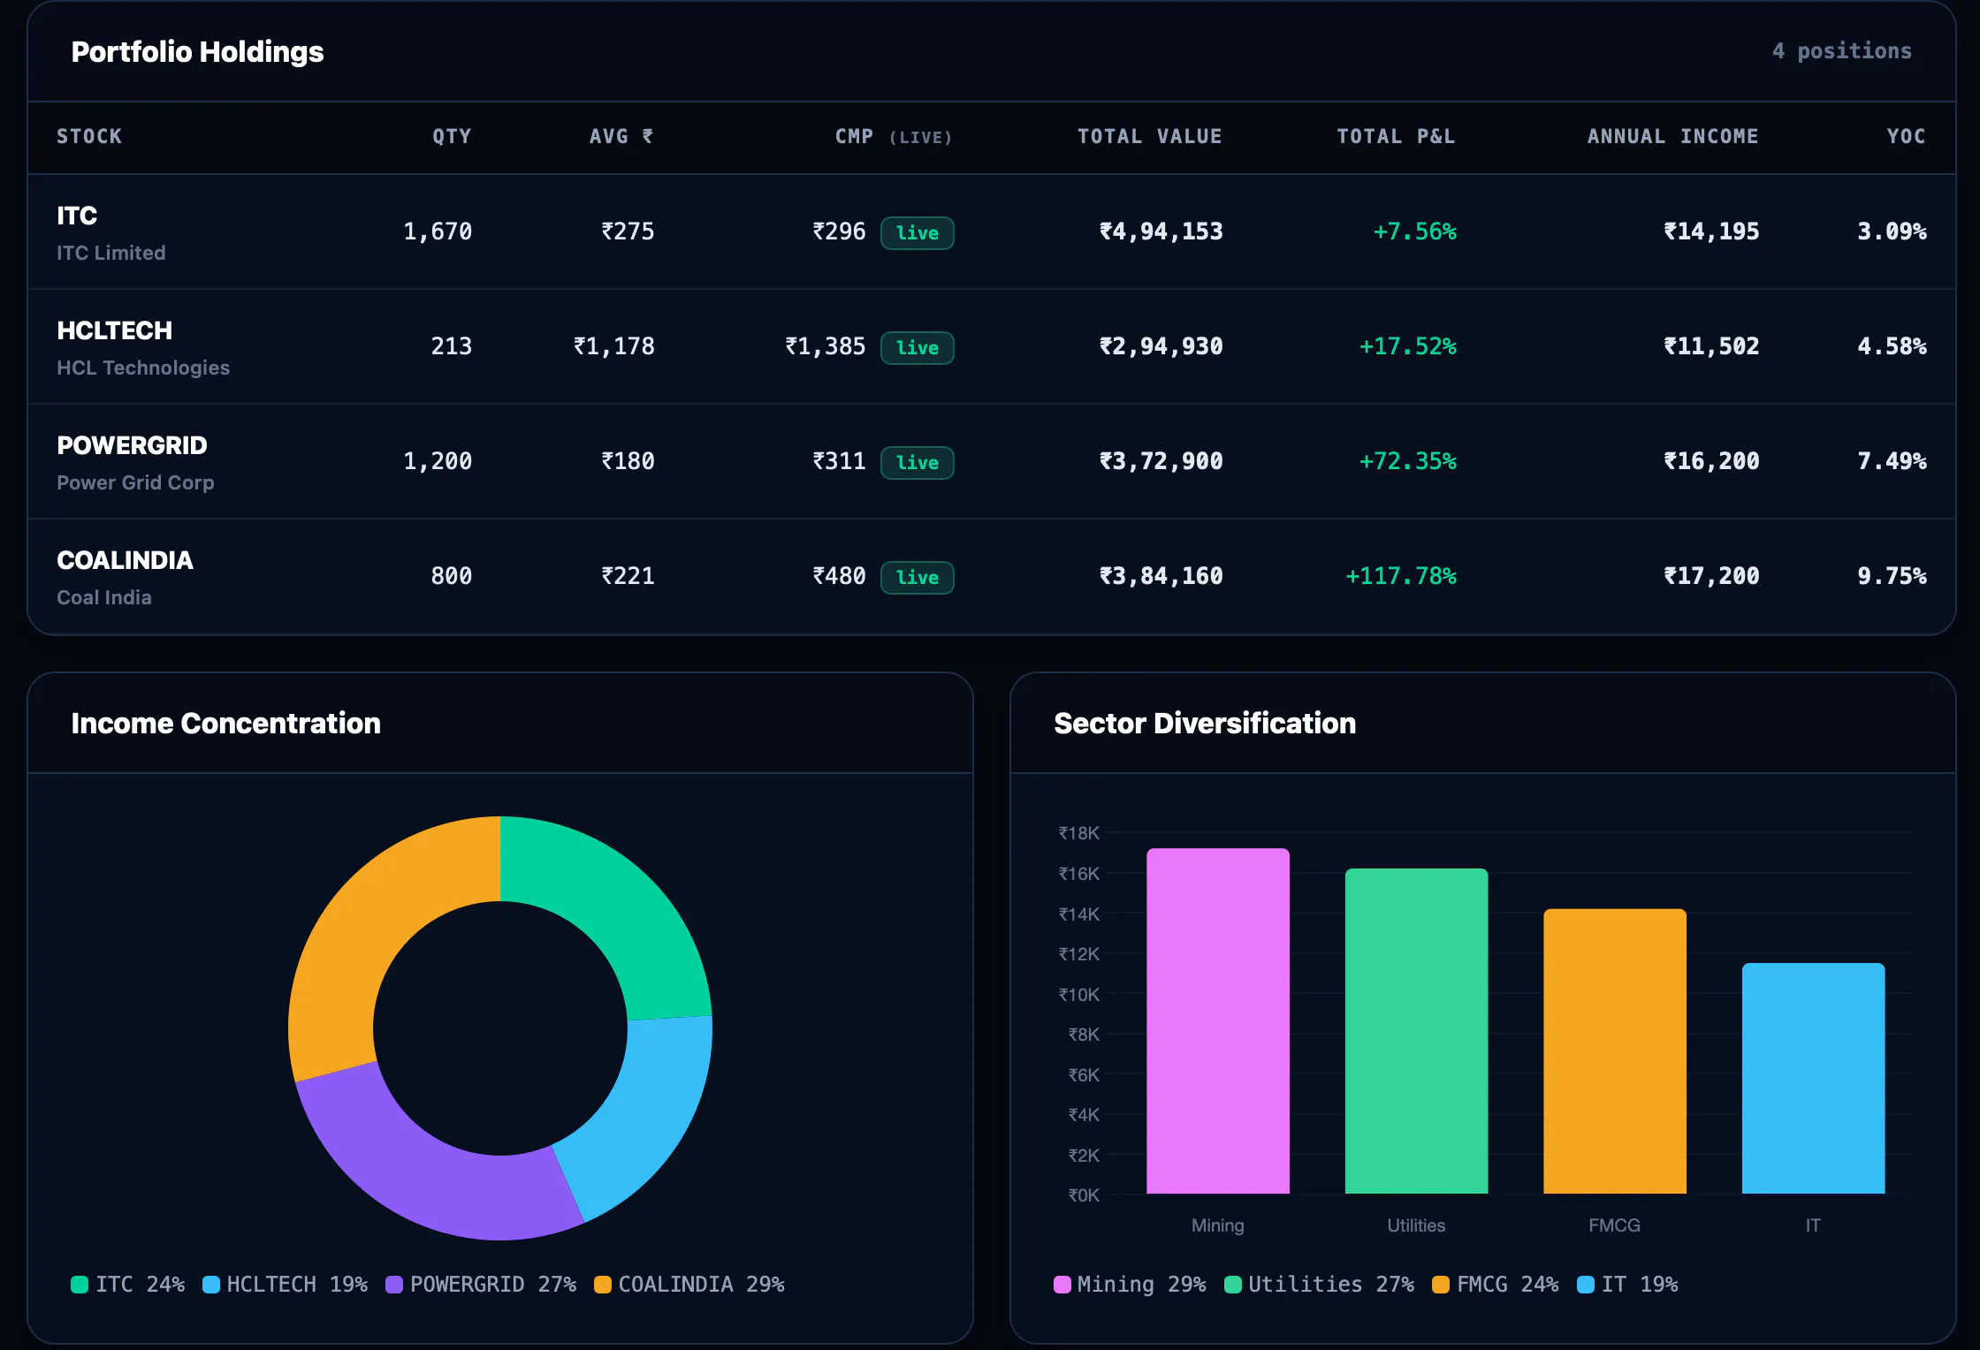This screenshot has height=1350, width=1980.
Task: Click the blue IT 19% legend swatch
Action: coord(1586,1285)
